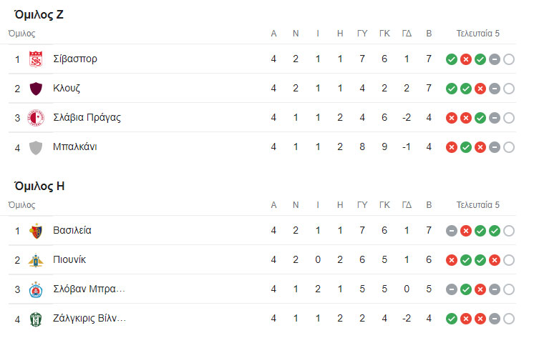Click the Όμιλος Ζ group heading
The height and width of the screenshot is (348, 534).
pos(39,14)
